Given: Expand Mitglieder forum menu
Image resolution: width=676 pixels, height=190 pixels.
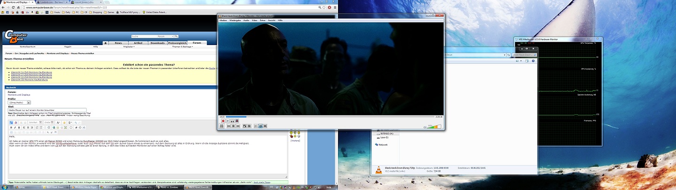Looking at the screenshot, I should 129,47.
